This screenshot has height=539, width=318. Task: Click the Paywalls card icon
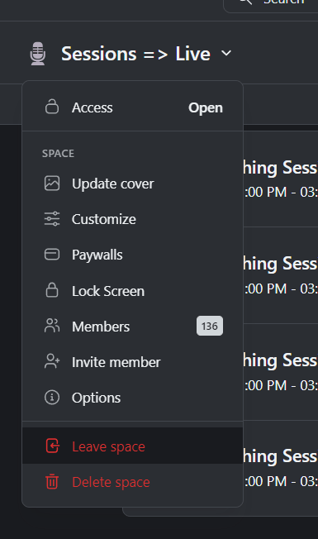52,255
